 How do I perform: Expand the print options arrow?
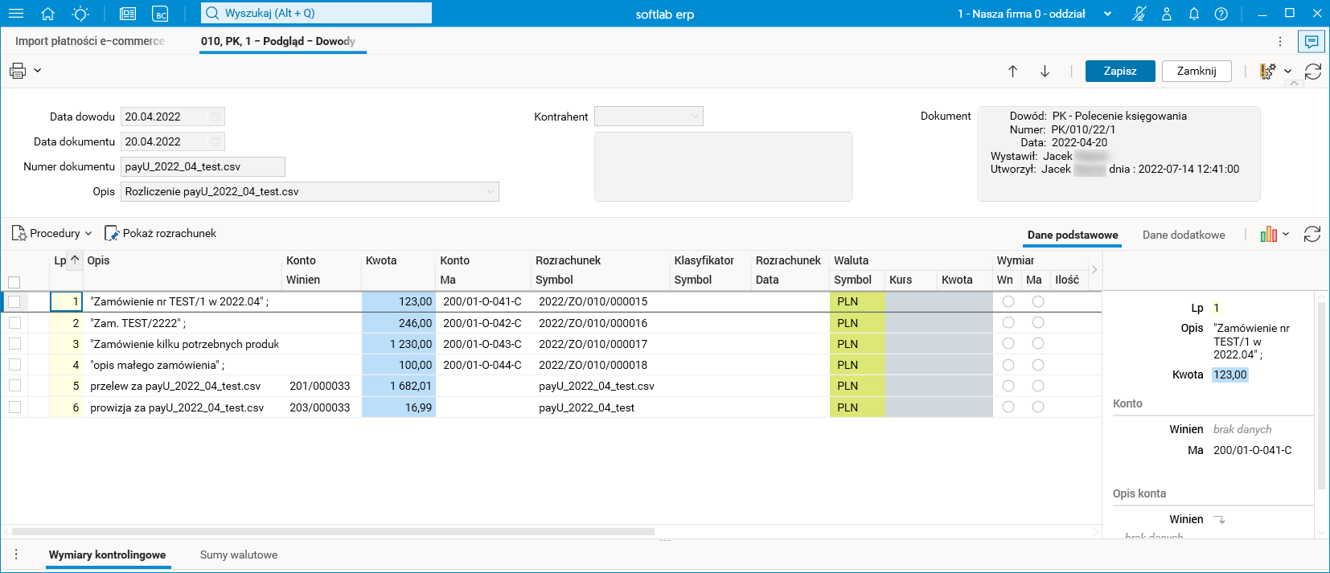coord(37,71)
